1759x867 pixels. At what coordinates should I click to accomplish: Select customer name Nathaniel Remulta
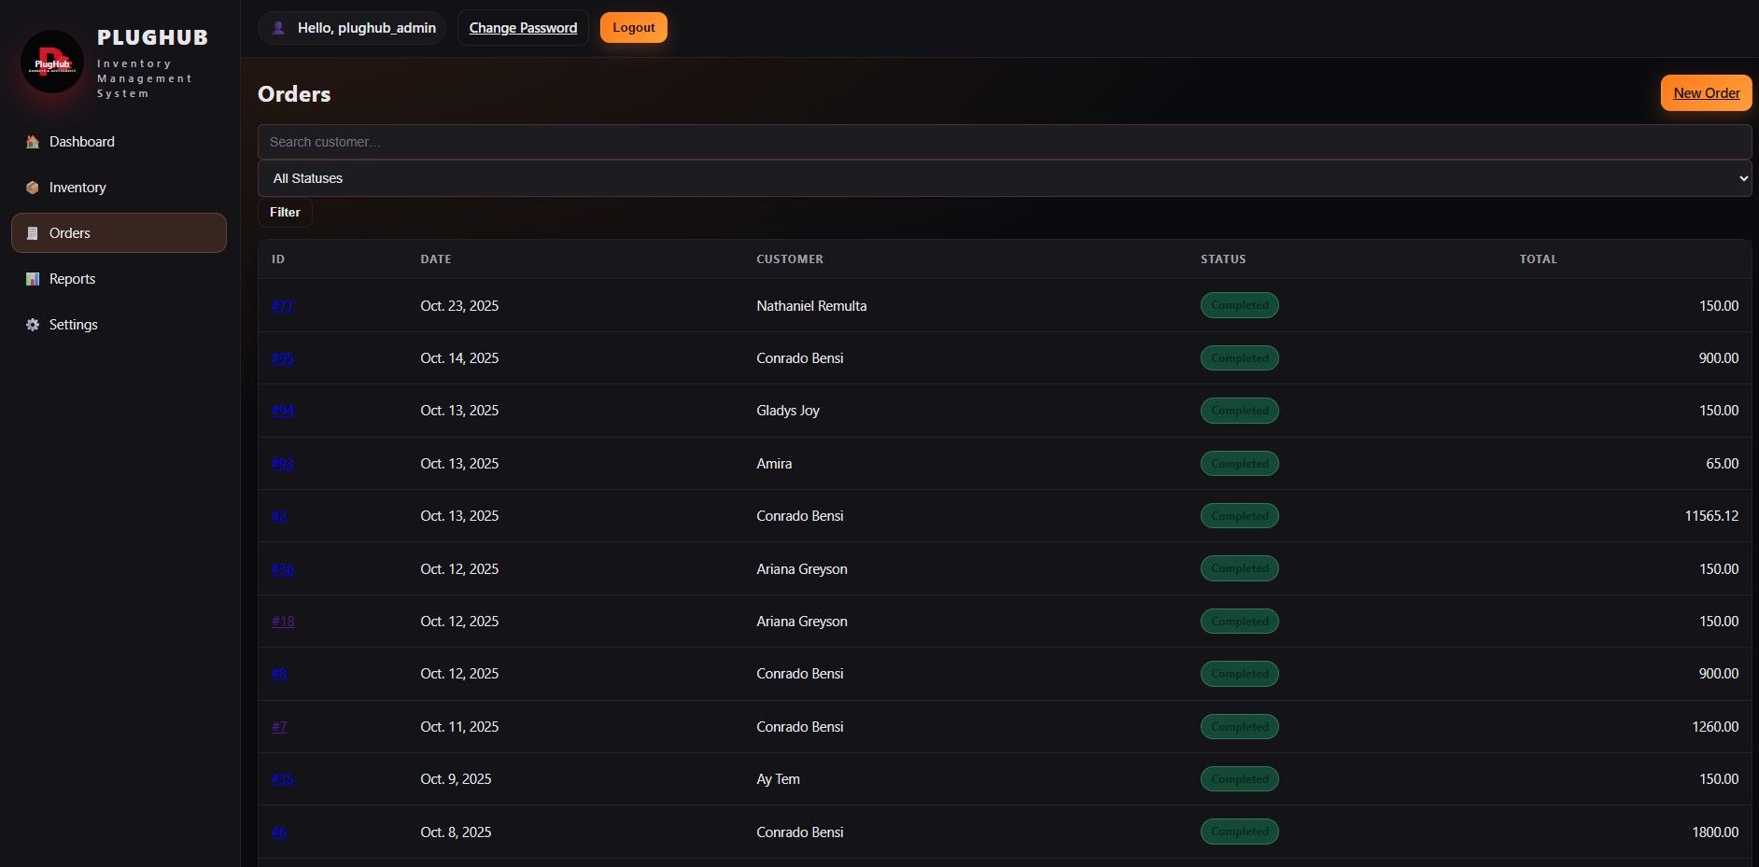coord(811,306)
